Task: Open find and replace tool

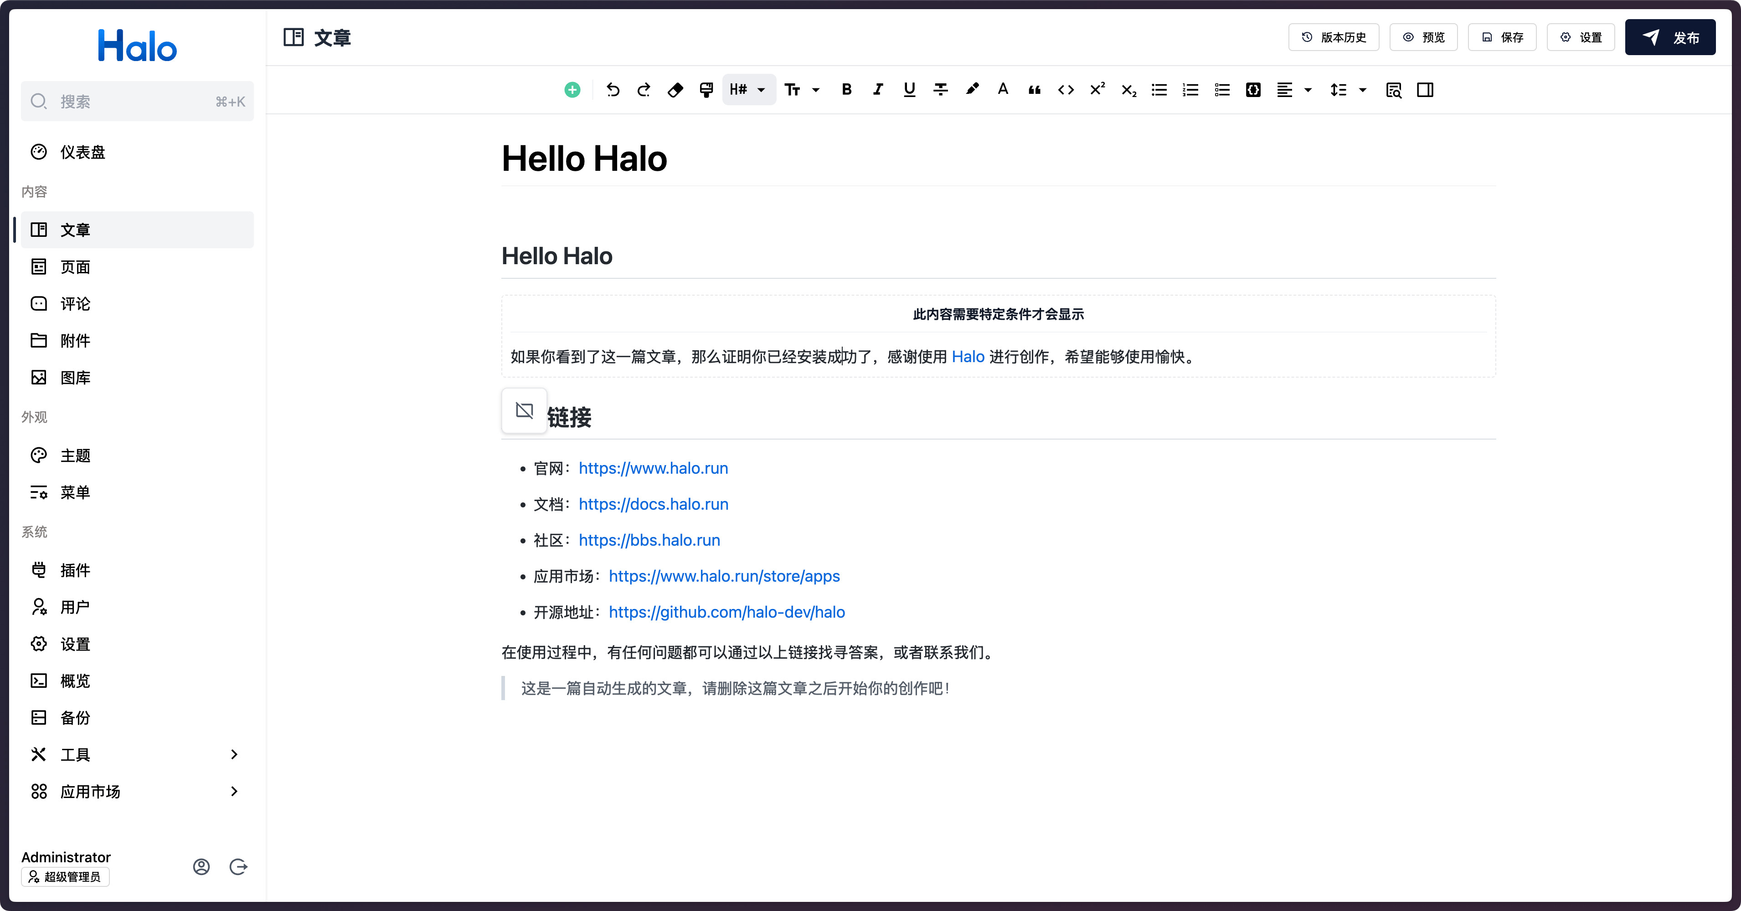Action: [x=1394, y=90]
